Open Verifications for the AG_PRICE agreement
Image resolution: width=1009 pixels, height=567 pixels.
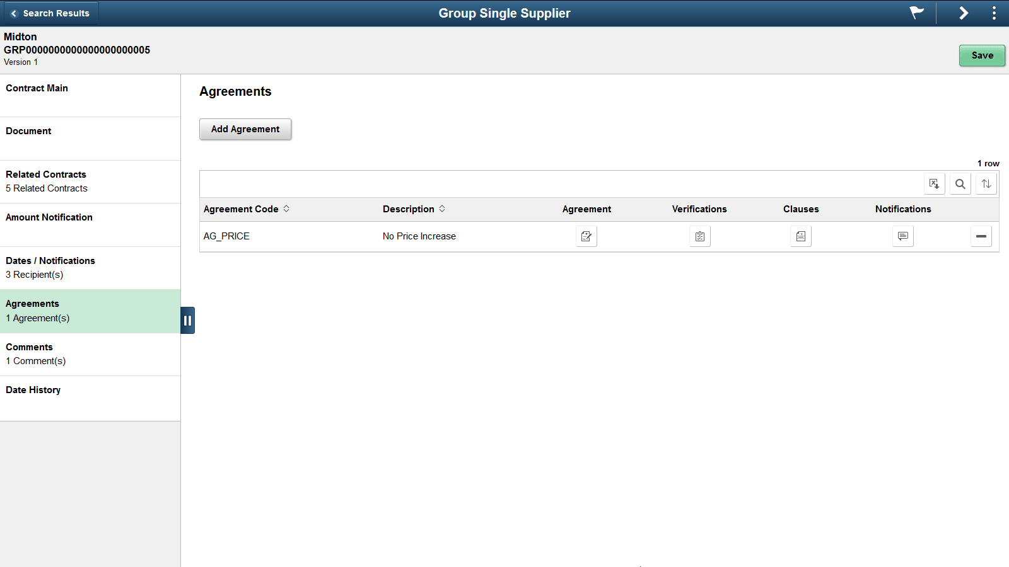click(699, 236)
